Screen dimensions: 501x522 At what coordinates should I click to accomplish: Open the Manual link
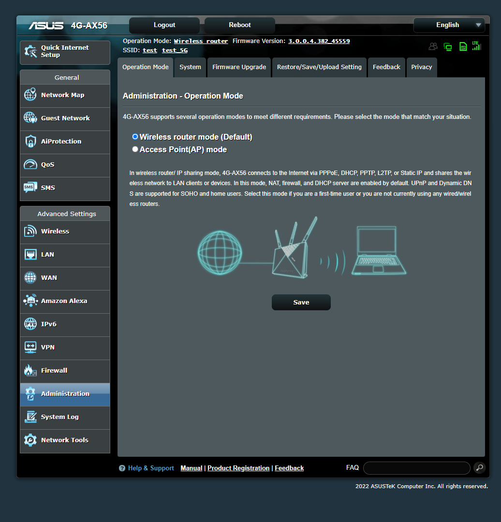click(191, 468)
